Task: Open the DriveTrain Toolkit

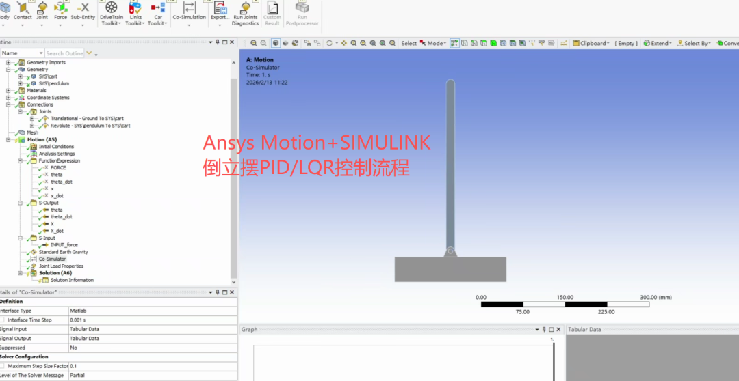Action: tap(112, 13)
